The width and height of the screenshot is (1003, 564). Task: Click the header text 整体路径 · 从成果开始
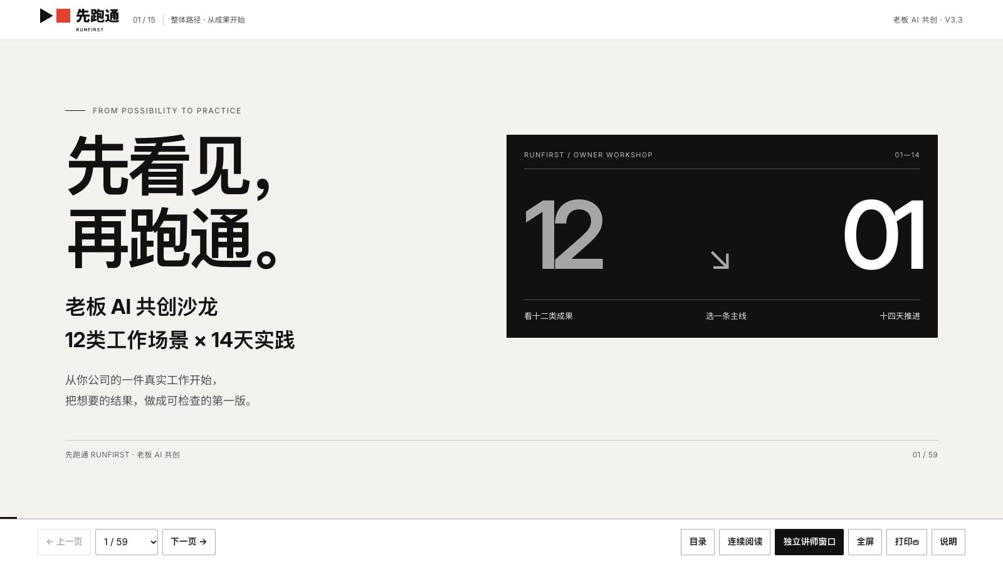click(207, 20)
